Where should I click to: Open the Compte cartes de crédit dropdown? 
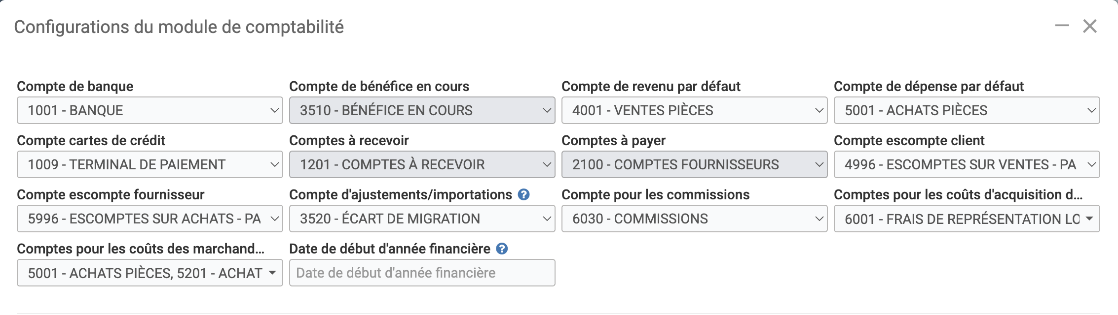[149, 164]
